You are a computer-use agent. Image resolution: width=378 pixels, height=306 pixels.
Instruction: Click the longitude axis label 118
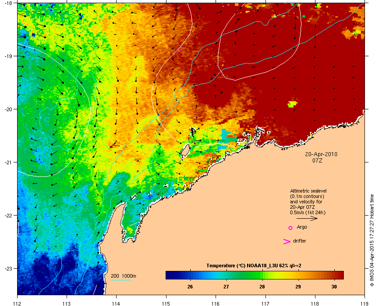click(315, 303)
